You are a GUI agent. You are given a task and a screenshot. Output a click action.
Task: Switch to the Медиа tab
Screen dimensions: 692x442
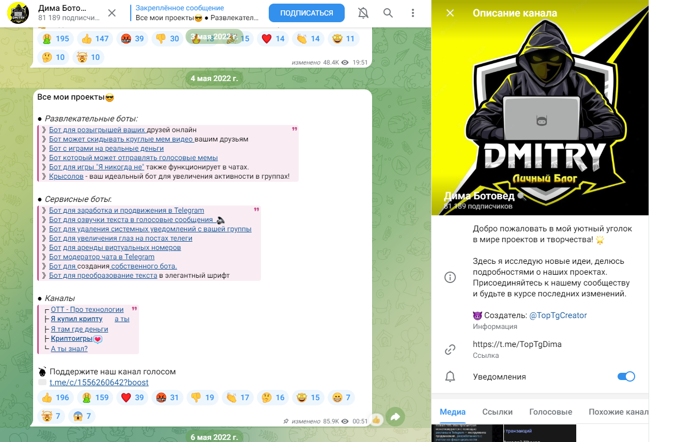point(453,412)
